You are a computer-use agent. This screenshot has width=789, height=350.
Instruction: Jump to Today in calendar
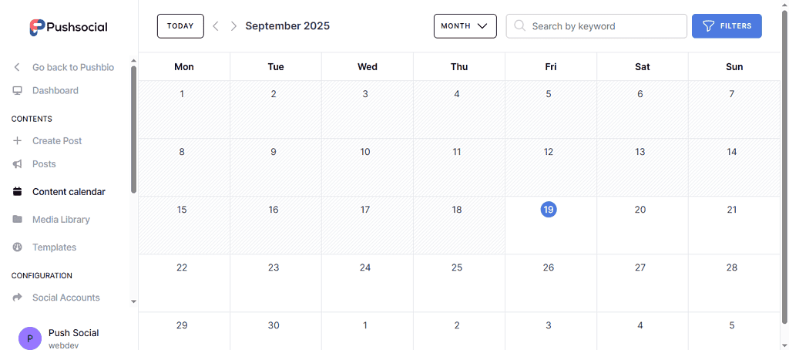point(180,26)
